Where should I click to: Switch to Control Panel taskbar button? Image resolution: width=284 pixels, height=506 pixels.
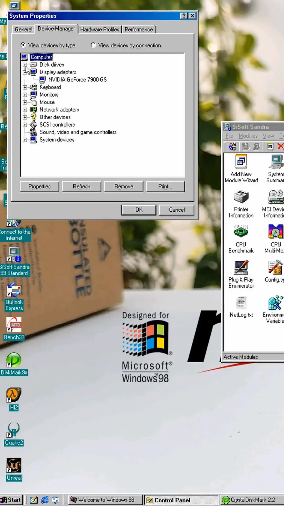pyautogui.click(x=181, y=500)
